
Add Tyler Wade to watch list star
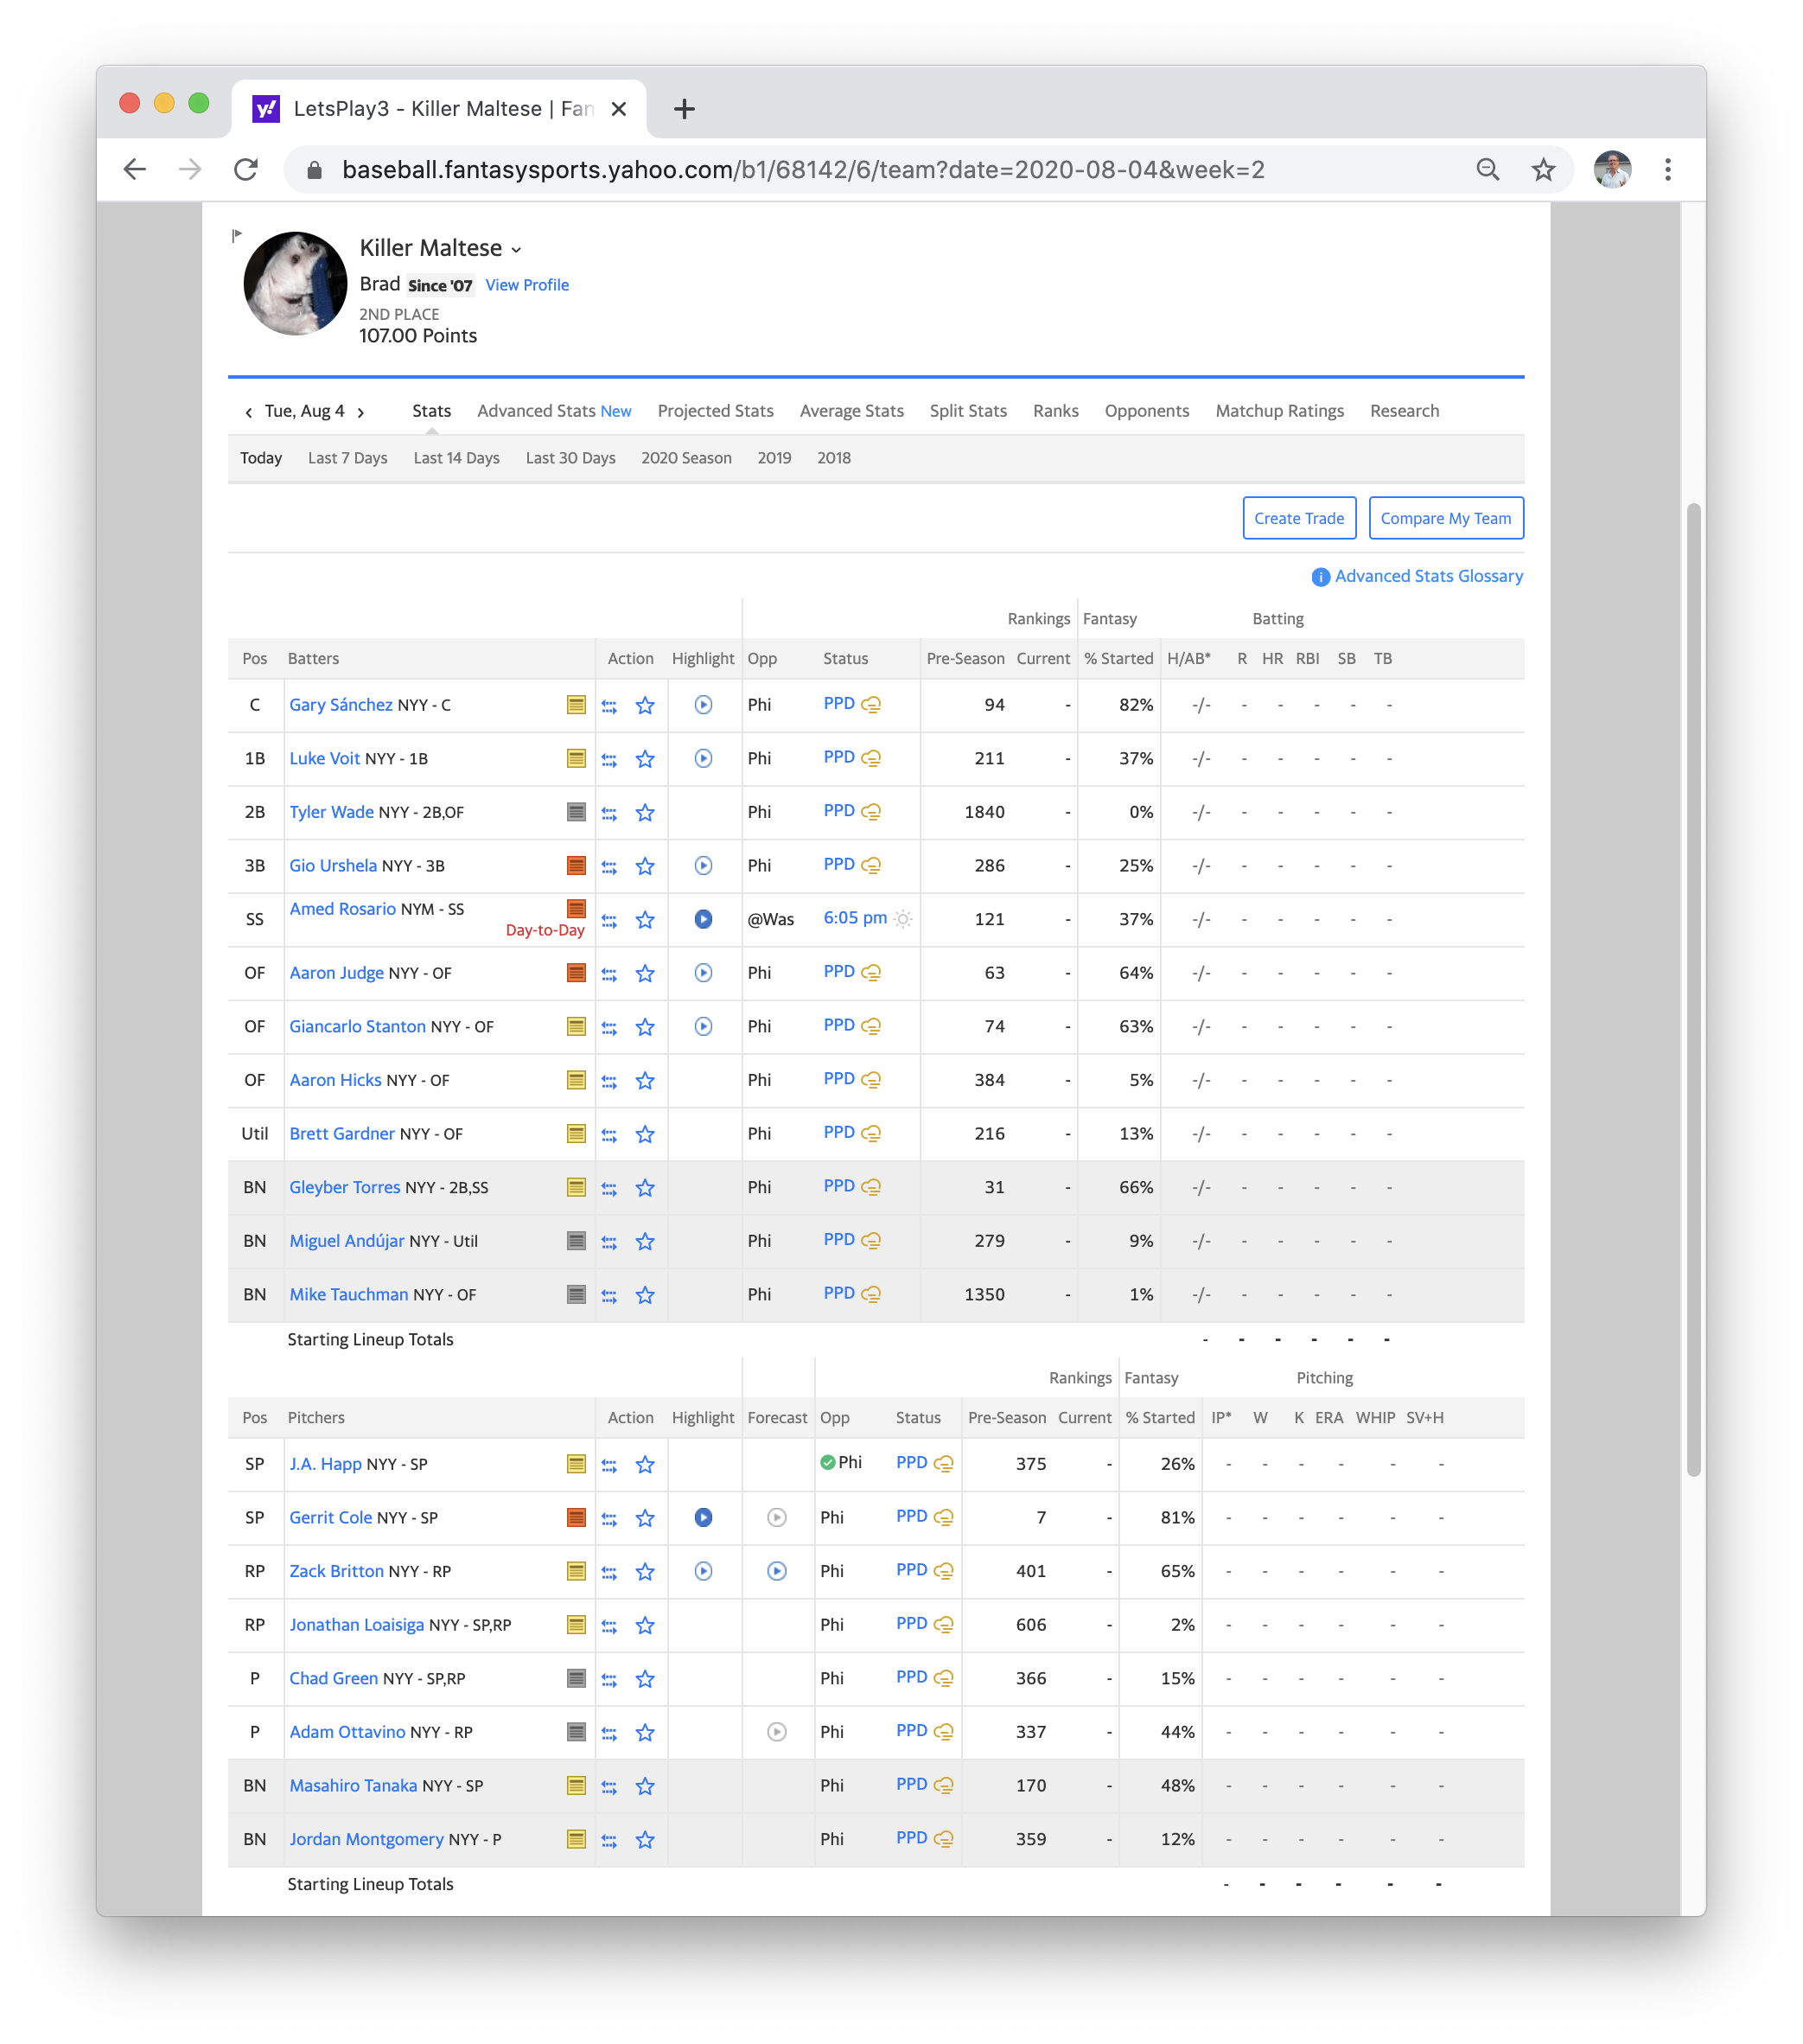pos(646,812)
